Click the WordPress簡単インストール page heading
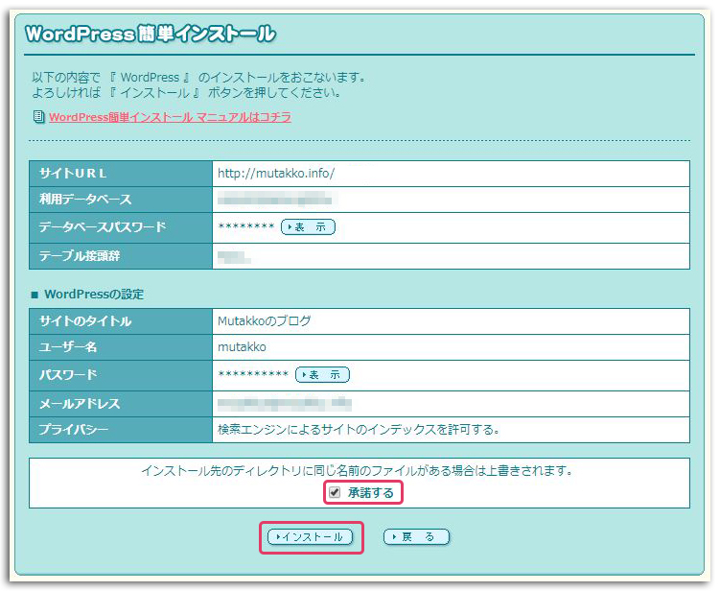This screenshot has height=591, width=720. coord(151,35)
